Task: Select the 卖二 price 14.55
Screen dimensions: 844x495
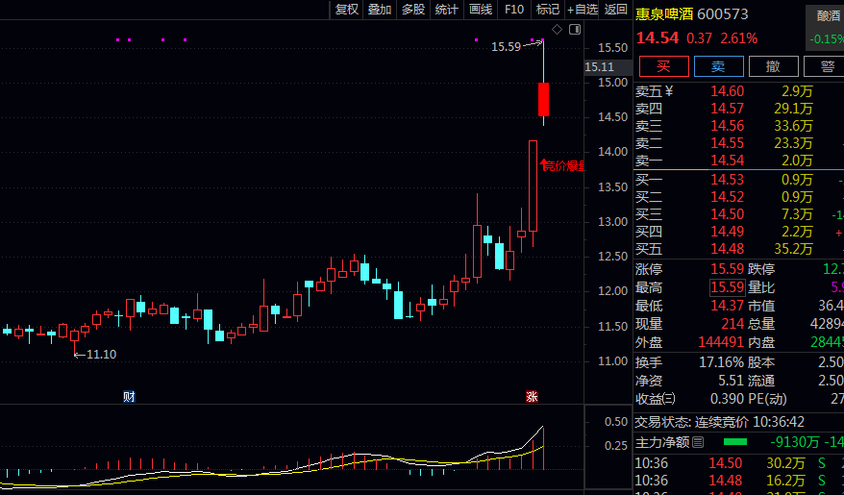Action: tap(727, 143)
